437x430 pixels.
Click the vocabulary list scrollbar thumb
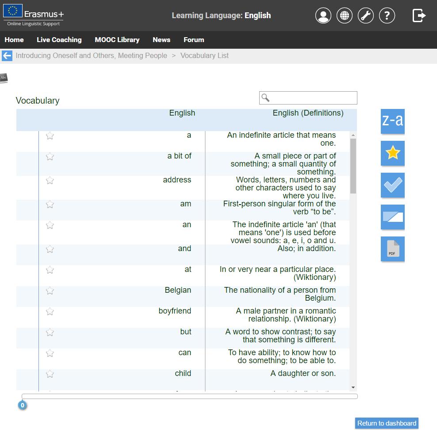[353, 166]
